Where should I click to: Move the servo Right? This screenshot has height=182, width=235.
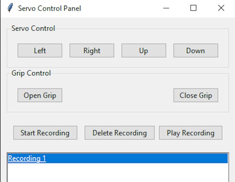pos(92,51)
